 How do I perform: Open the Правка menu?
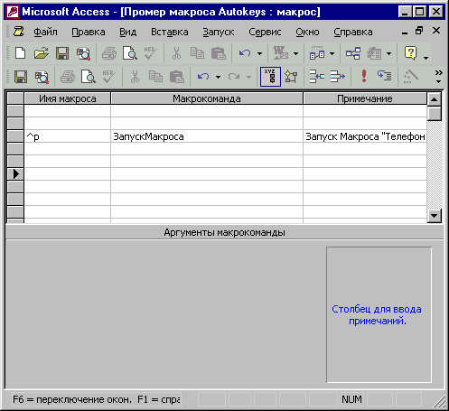click(x=89, y=32)
